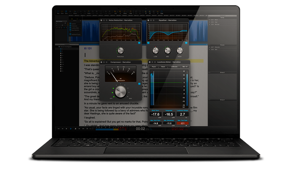Click the MID knob in Equalizer
This screenshot has height=171, width=292.
[168, 50]
